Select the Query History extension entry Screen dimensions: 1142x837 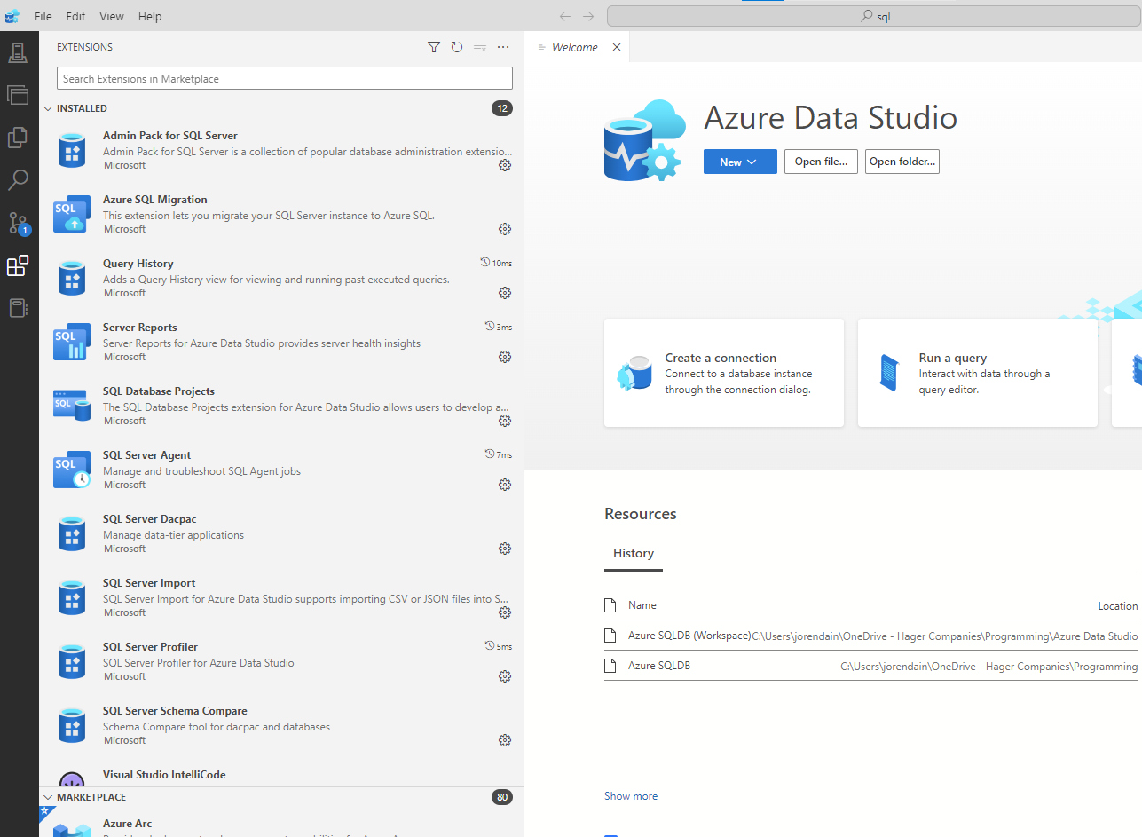(x=281, y=278)
